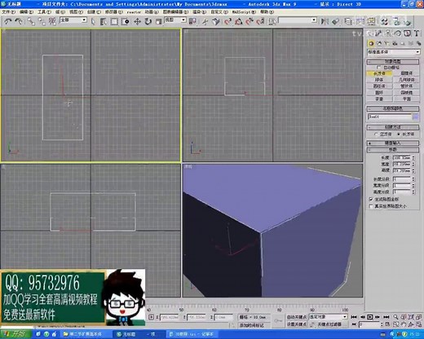Open the selection filter 全部 dropdown
Image resolution: width=424 pixels, height=339 pixels.
73,20
